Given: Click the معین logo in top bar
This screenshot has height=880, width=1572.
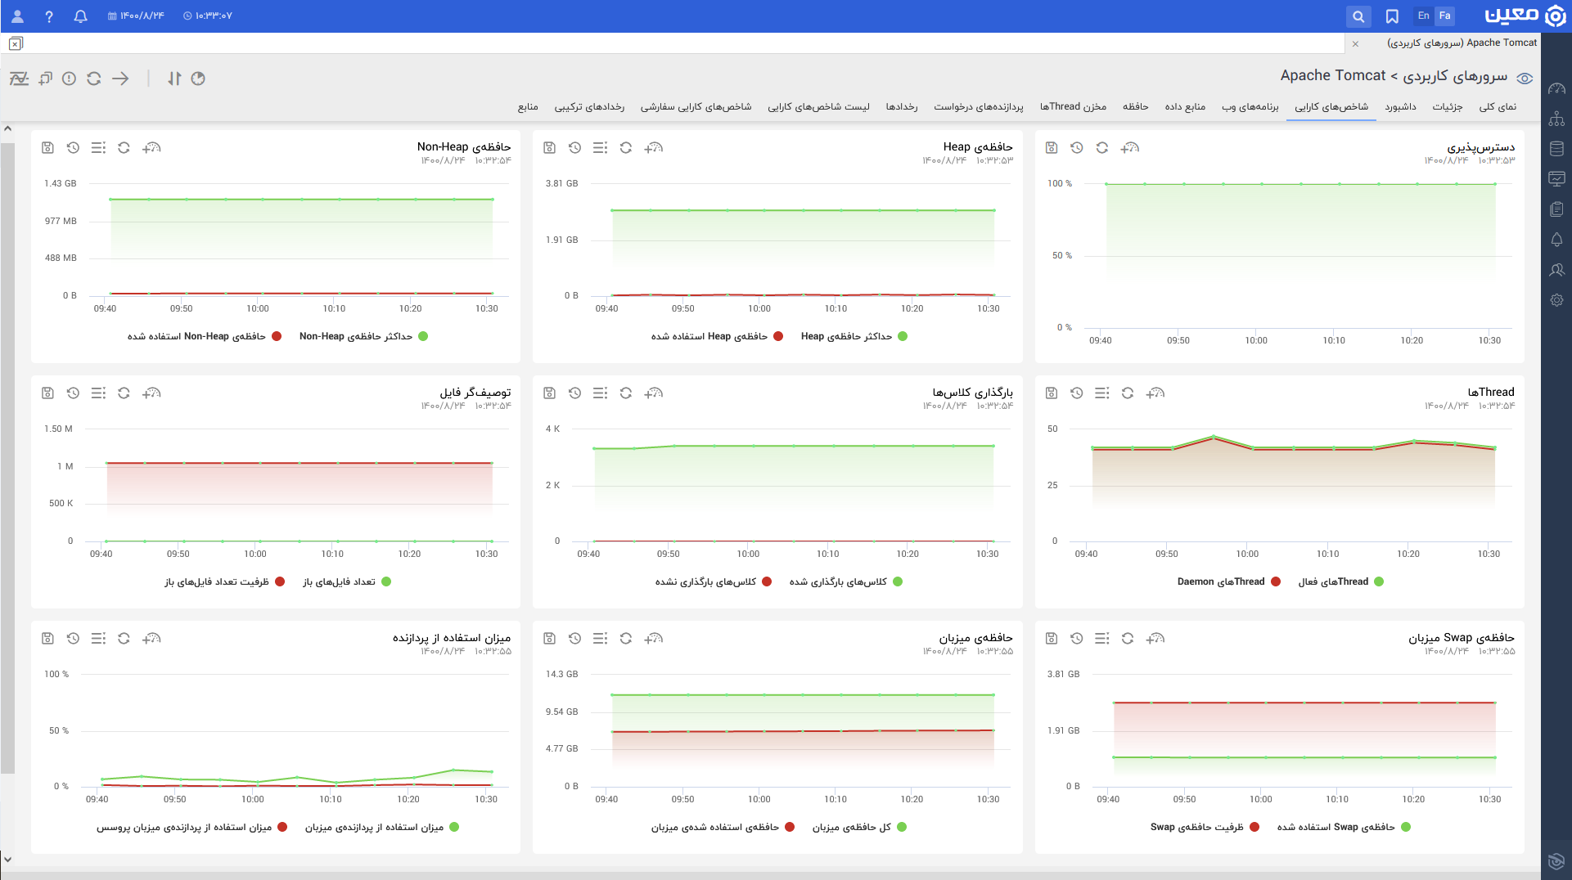Looking at the screenshot, I should [1525, 16].
